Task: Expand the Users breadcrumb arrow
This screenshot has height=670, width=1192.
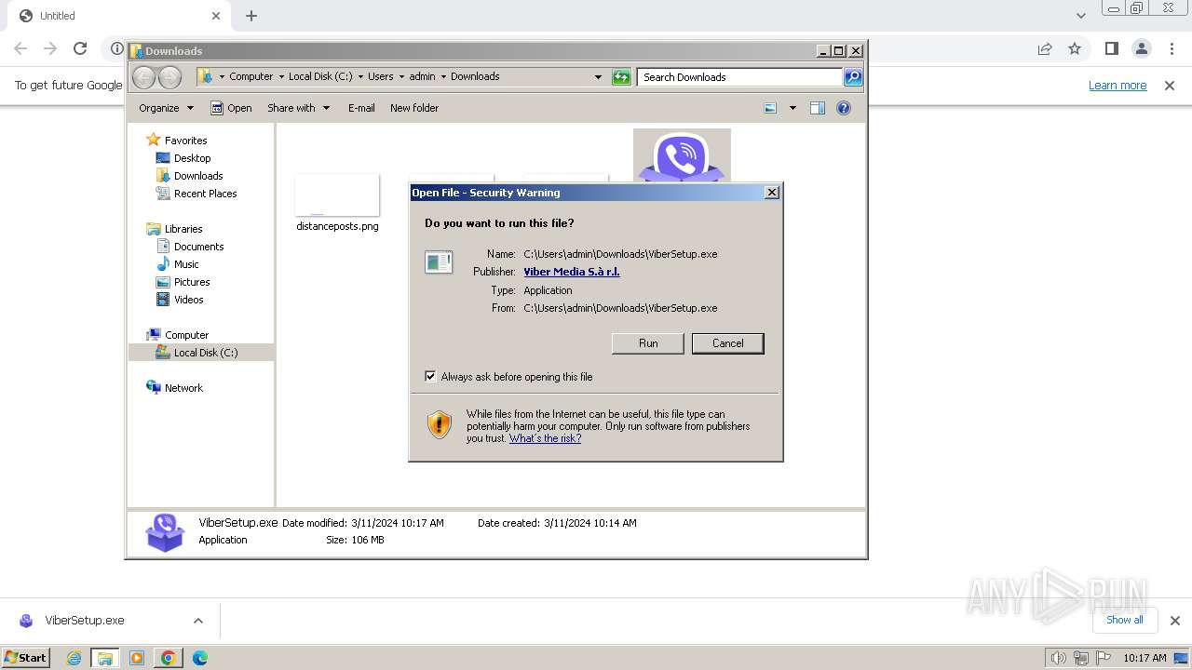Action: point(401,77)
